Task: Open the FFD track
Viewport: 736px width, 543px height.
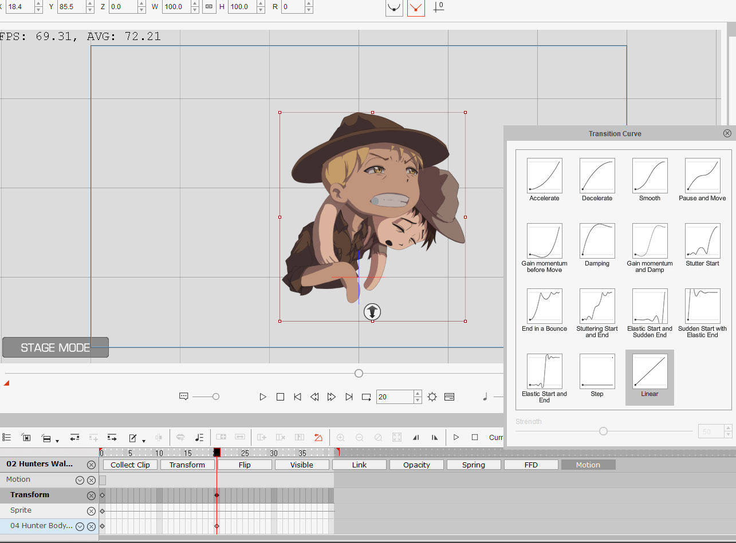Action: (x=531, y=465)
